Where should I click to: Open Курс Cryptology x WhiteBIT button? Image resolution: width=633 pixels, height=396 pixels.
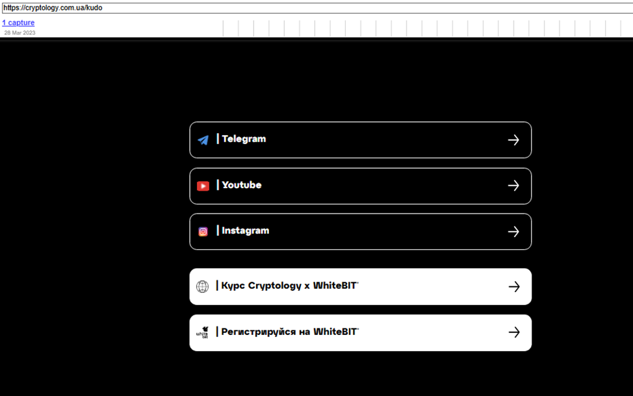coord(361,286)
